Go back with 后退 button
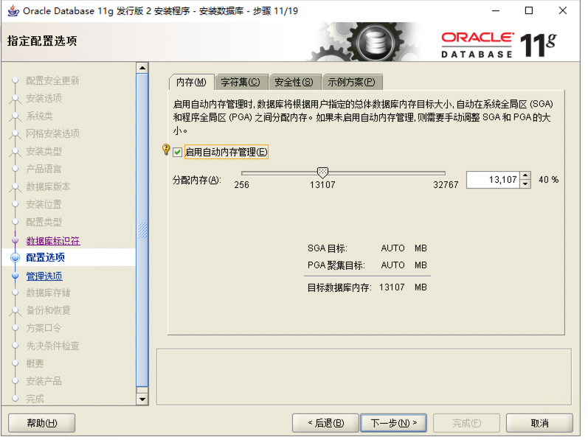Screen dimensions: 588x440 (x=326, y=423)
